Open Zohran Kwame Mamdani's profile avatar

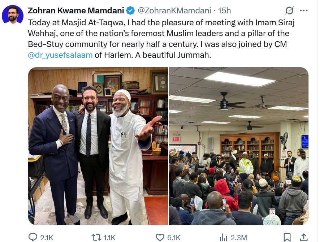point(13,16)
